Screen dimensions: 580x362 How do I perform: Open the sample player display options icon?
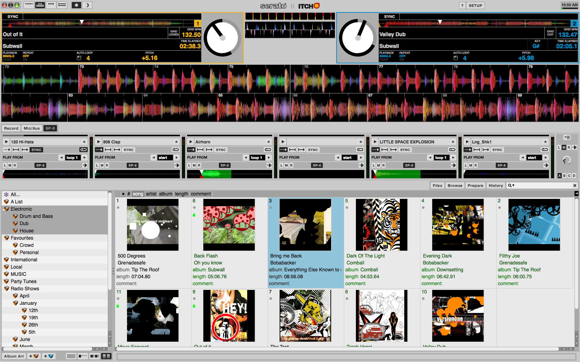click(x=567, y=137)
